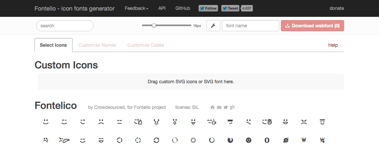Select the sunglasses emoticon icon
379x152 pixels.
(x=230, y=122)
